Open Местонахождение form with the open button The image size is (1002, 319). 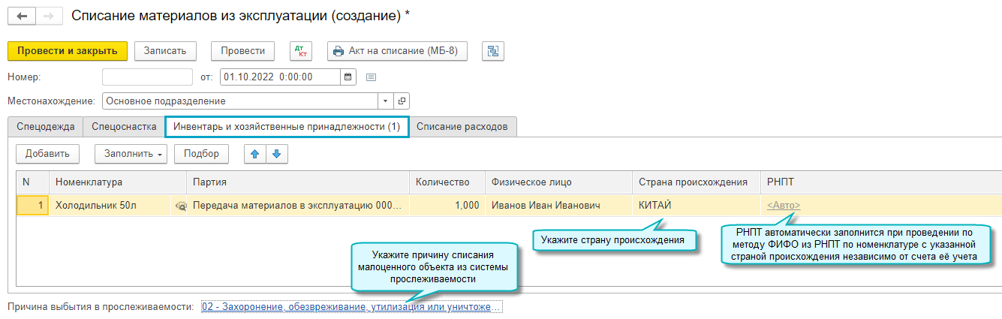(x=402, y=101)
